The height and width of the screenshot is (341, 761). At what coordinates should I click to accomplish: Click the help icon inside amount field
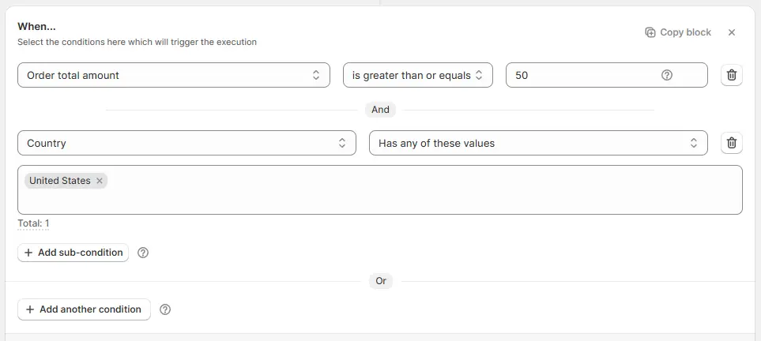coord(667,75)
